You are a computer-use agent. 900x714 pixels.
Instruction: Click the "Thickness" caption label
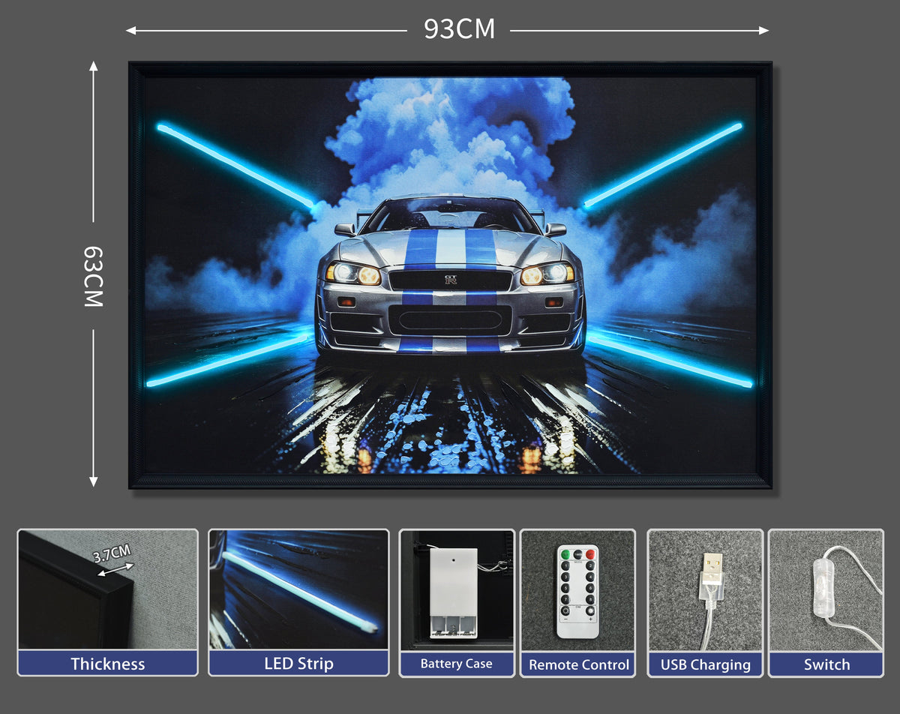point(108,664)
